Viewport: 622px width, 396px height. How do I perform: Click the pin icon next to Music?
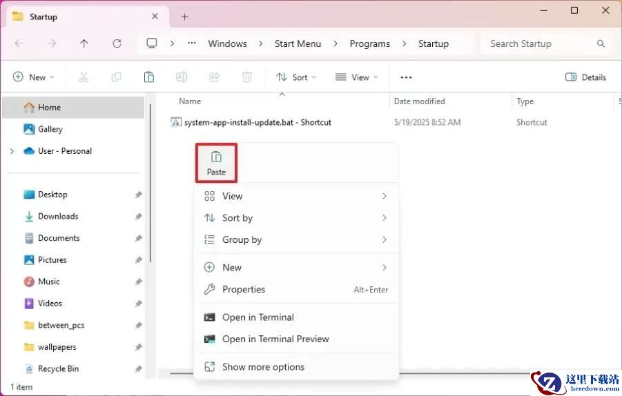point(138,282)
